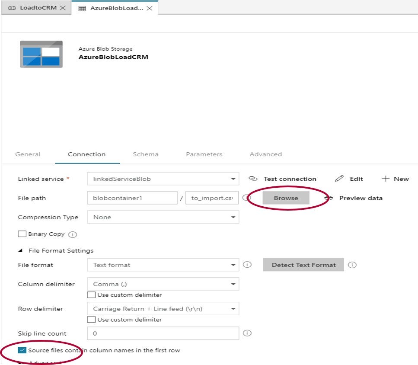Click the pipeline icon on LoadtoCRM tab
The width and height of the screenshot is (418, 365).
(x=12, y=8)
